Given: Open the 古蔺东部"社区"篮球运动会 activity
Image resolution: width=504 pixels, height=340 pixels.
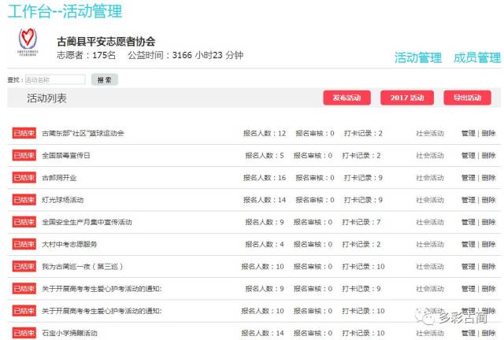Looking at the screenshot, I should (83, 133).
